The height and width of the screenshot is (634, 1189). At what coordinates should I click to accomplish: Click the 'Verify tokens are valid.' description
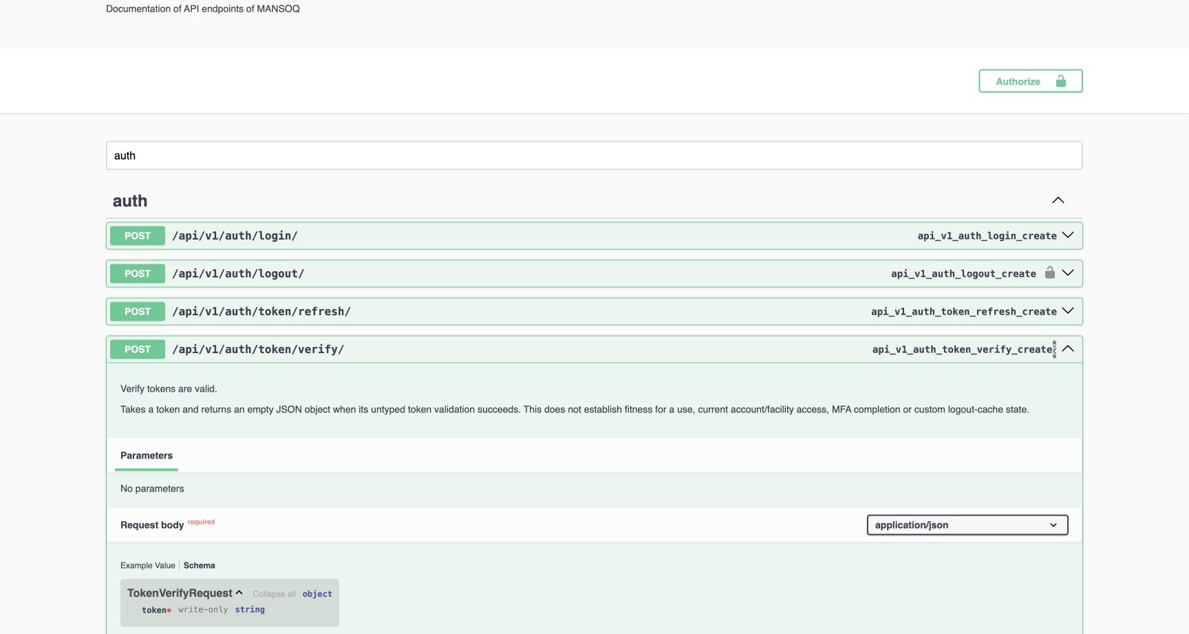click(x=169, y=389)
